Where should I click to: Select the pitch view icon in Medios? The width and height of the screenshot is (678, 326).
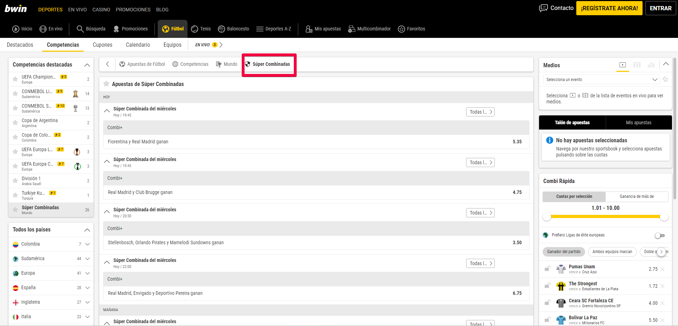(x=637, y=65)
